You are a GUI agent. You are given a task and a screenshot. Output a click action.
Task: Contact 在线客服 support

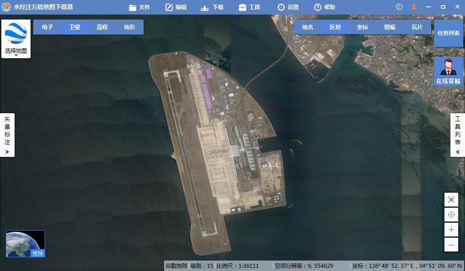449,71
